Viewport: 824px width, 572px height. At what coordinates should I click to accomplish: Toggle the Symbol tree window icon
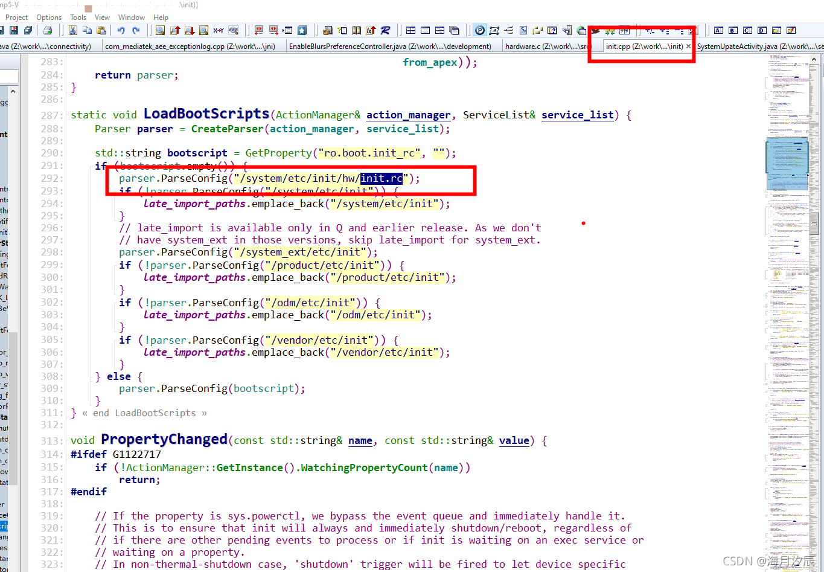click(x=509, y=30)
